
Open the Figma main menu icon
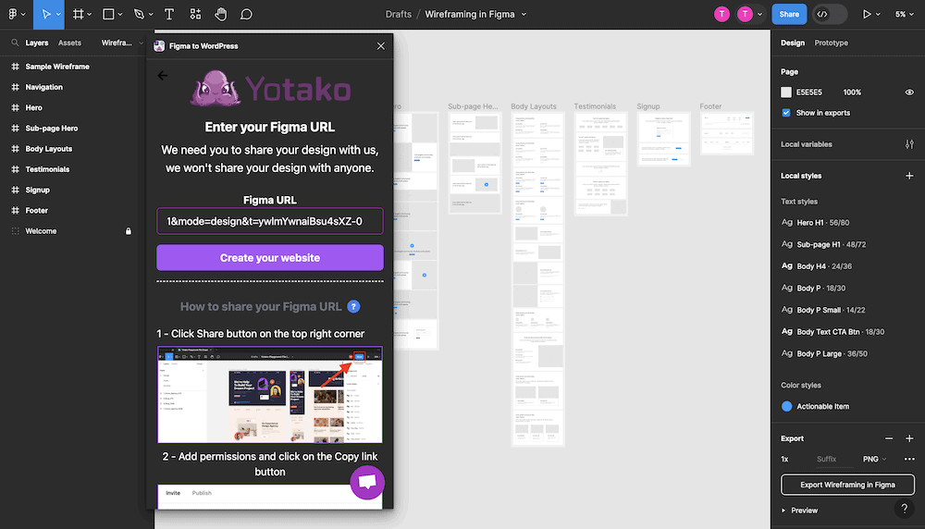(x=12, y=14)
